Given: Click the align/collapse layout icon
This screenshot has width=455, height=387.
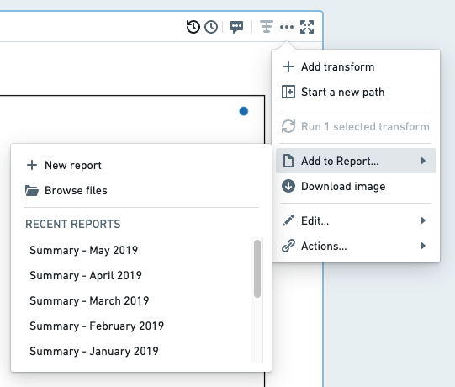Looking at the screenshot, I should (266, 27).
